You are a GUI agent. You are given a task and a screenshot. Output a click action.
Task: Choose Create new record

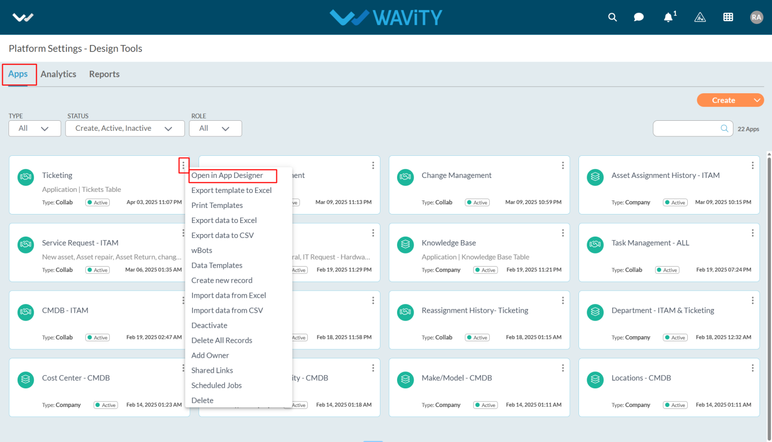(x=222, y=281)
